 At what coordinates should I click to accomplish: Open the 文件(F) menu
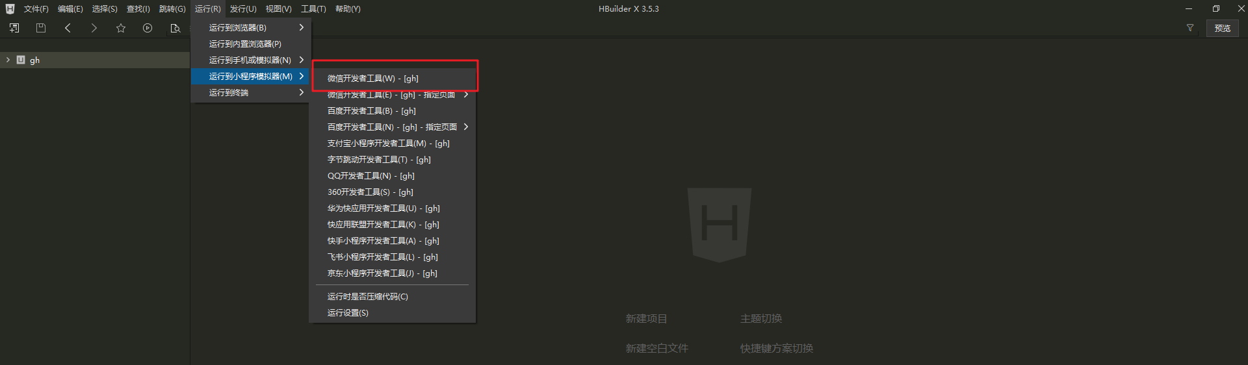36,9
